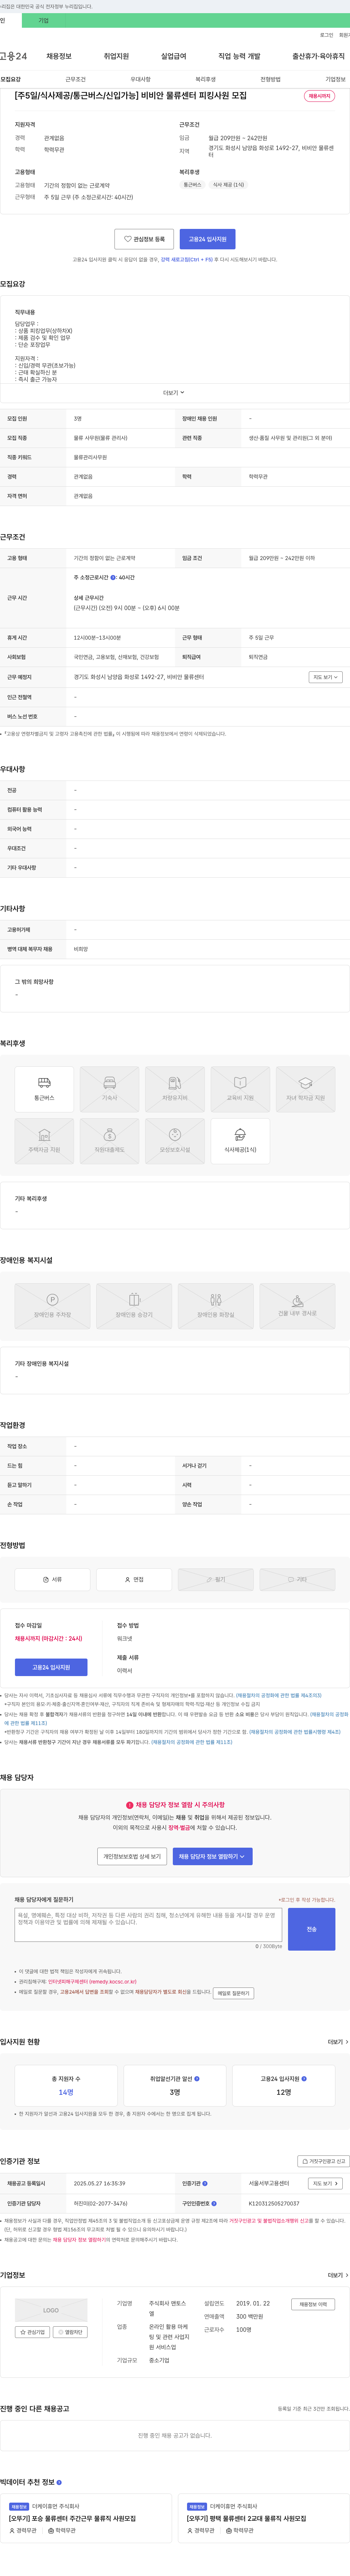
Task: Open 실업급여 menu in main navigation
Action: (173, 56)
